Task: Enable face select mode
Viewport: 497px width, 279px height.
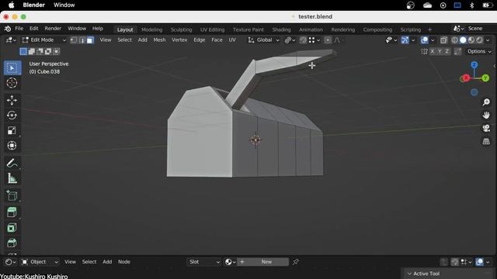Action: [x=90, y=40]
